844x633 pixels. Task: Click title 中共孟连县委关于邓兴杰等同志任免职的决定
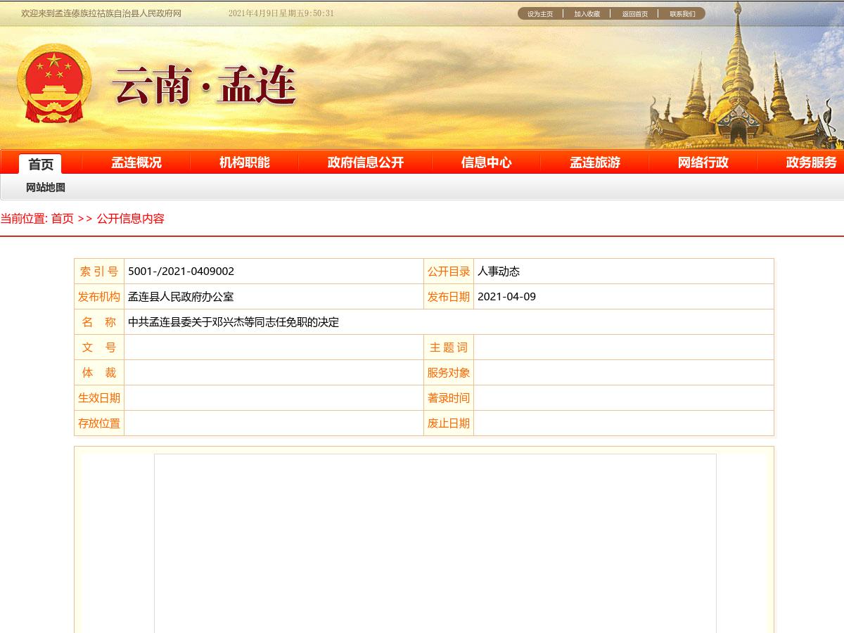(234, 322)
